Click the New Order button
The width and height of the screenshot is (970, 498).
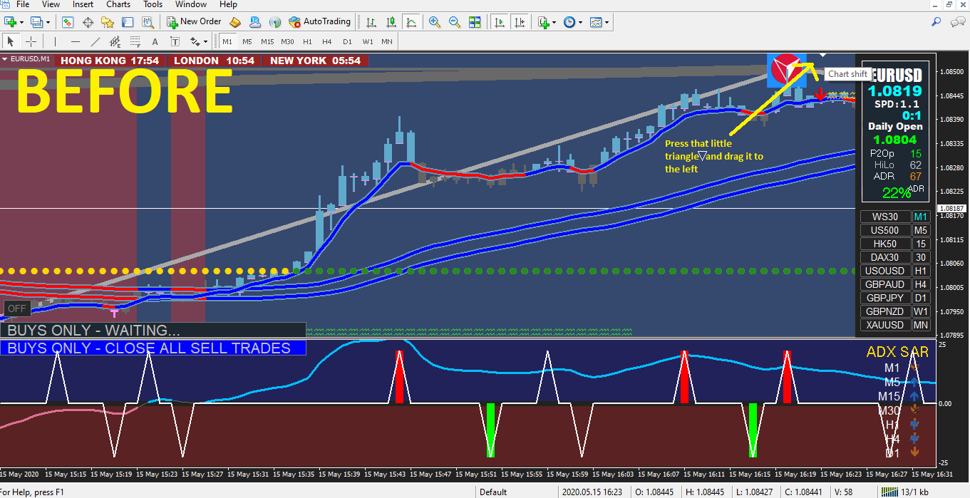(194, 22)
